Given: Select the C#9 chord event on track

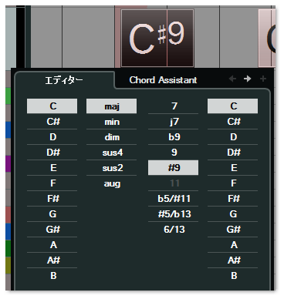Looking at the screenshot, I should click(x=157, y=38).
